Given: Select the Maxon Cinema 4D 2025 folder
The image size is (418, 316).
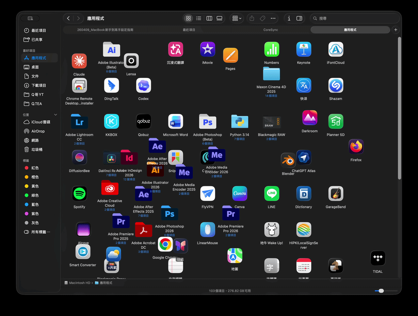Looking at the screenshot, I should tap(271, 74).
